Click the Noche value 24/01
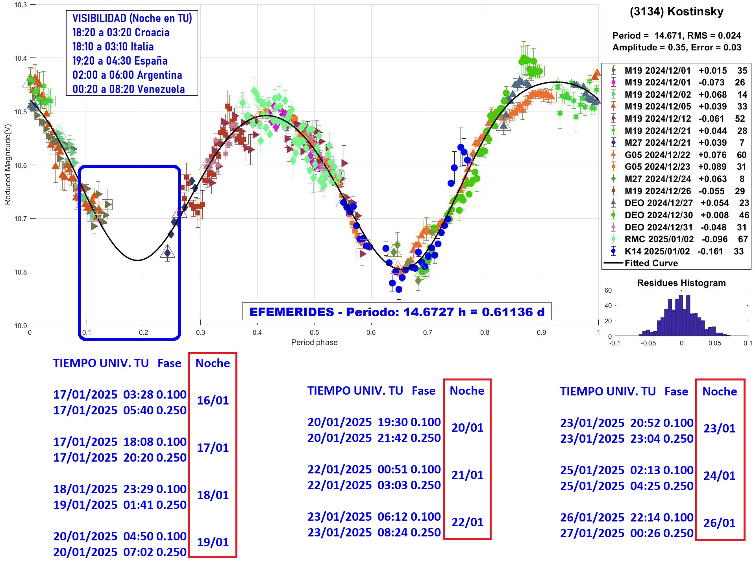This screenshot has height=564, width=755. pyautogui.click(x=720, y=476)
